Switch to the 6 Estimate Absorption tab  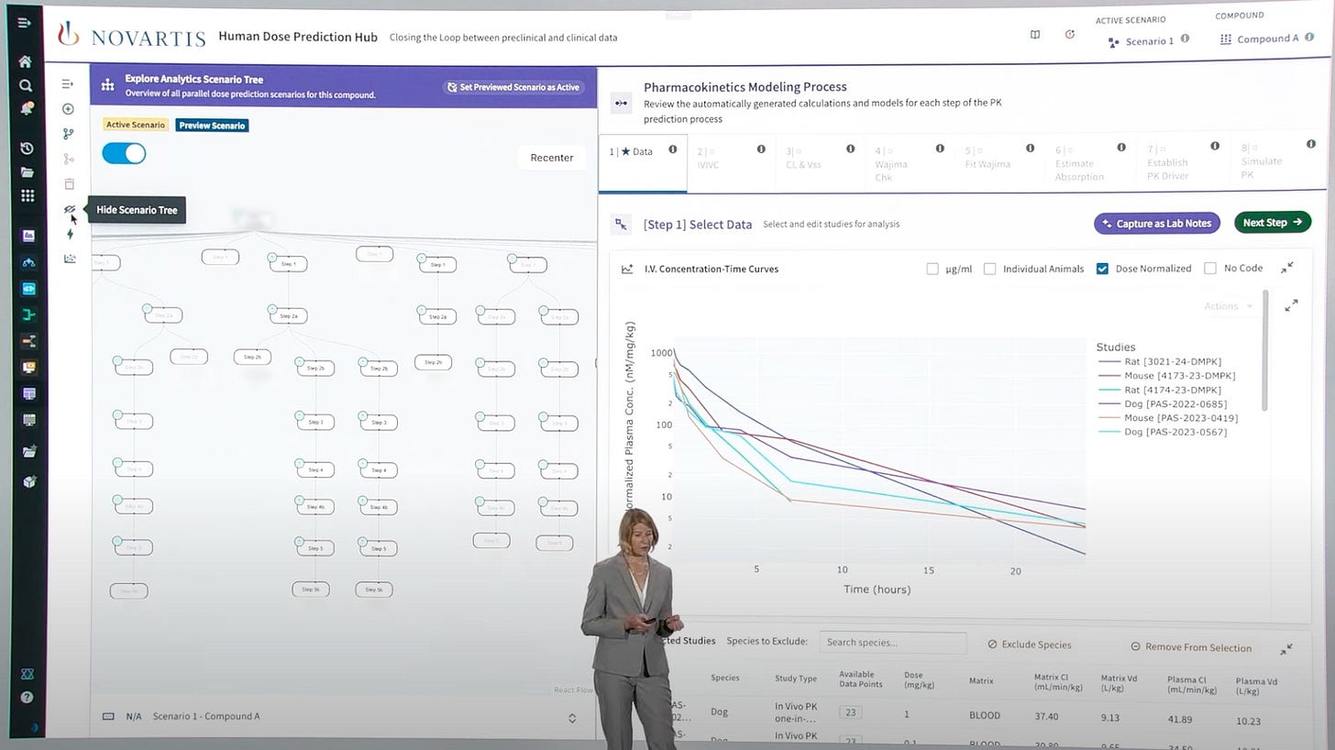[1091, 163]
